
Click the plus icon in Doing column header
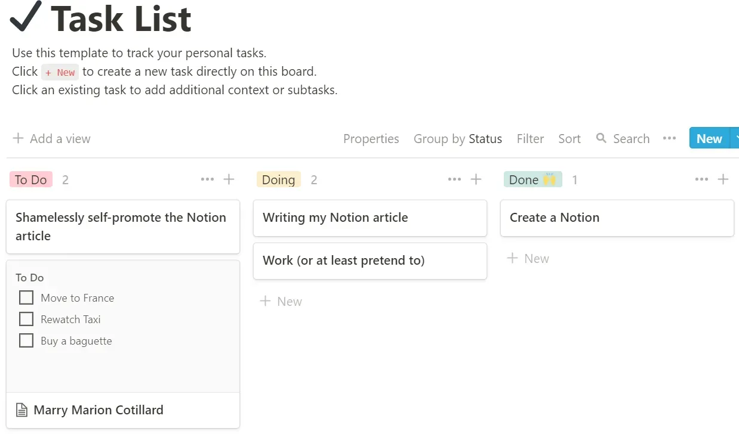476,179
